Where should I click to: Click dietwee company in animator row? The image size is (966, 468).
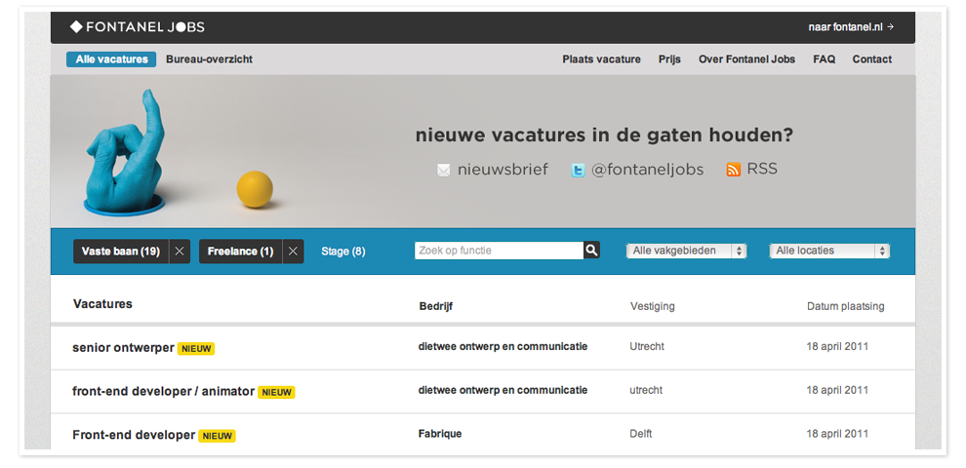(503, 390)
